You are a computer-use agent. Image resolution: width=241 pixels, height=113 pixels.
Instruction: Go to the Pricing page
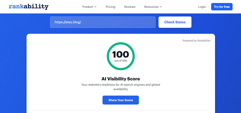[110, 7]
